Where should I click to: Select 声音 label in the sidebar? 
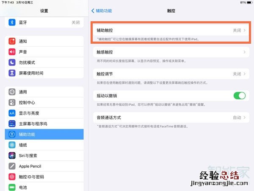pyautogui.click(x=23, y=52)
